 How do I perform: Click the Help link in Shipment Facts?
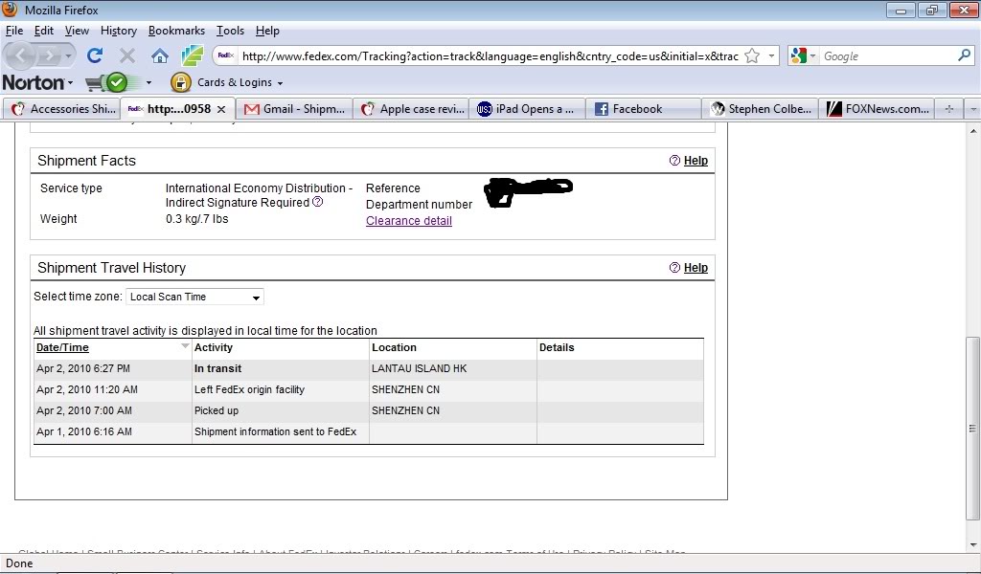click(696, 161)
